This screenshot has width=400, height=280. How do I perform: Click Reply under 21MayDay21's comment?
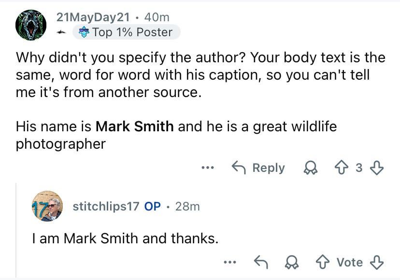click(258, 168)
